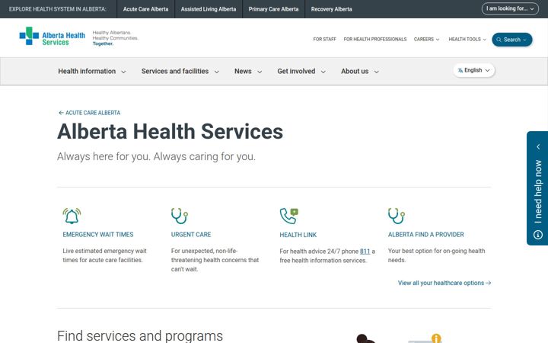Open the For Health Professionals link

click(x=375, y=39)
